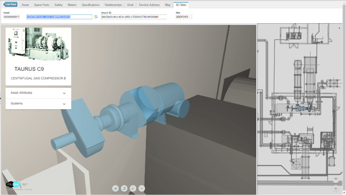This screenshot has height=195, width=346.
Task: Click the Asset Attributes chevron arrow
Action: 64,93
